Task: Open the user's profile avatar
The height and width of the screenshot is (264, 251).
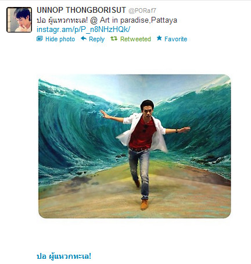Action: tap(19, 20)
